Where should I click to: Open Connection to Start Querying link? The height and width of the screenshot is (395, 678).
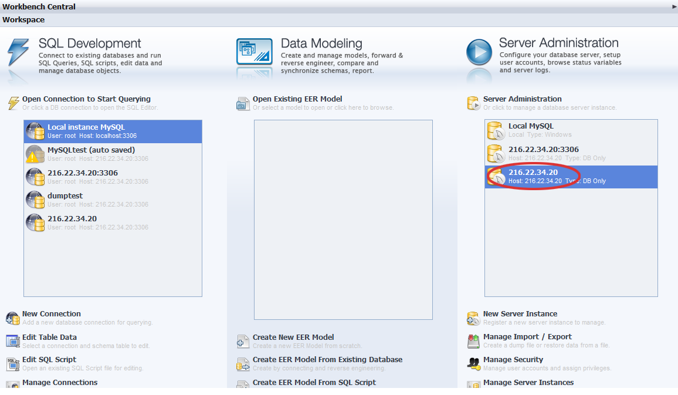86,99
